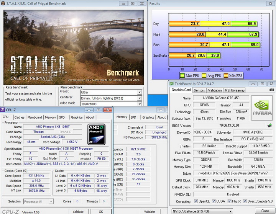Click the Specification field in CPU-Z

click(x=66, y=149)
